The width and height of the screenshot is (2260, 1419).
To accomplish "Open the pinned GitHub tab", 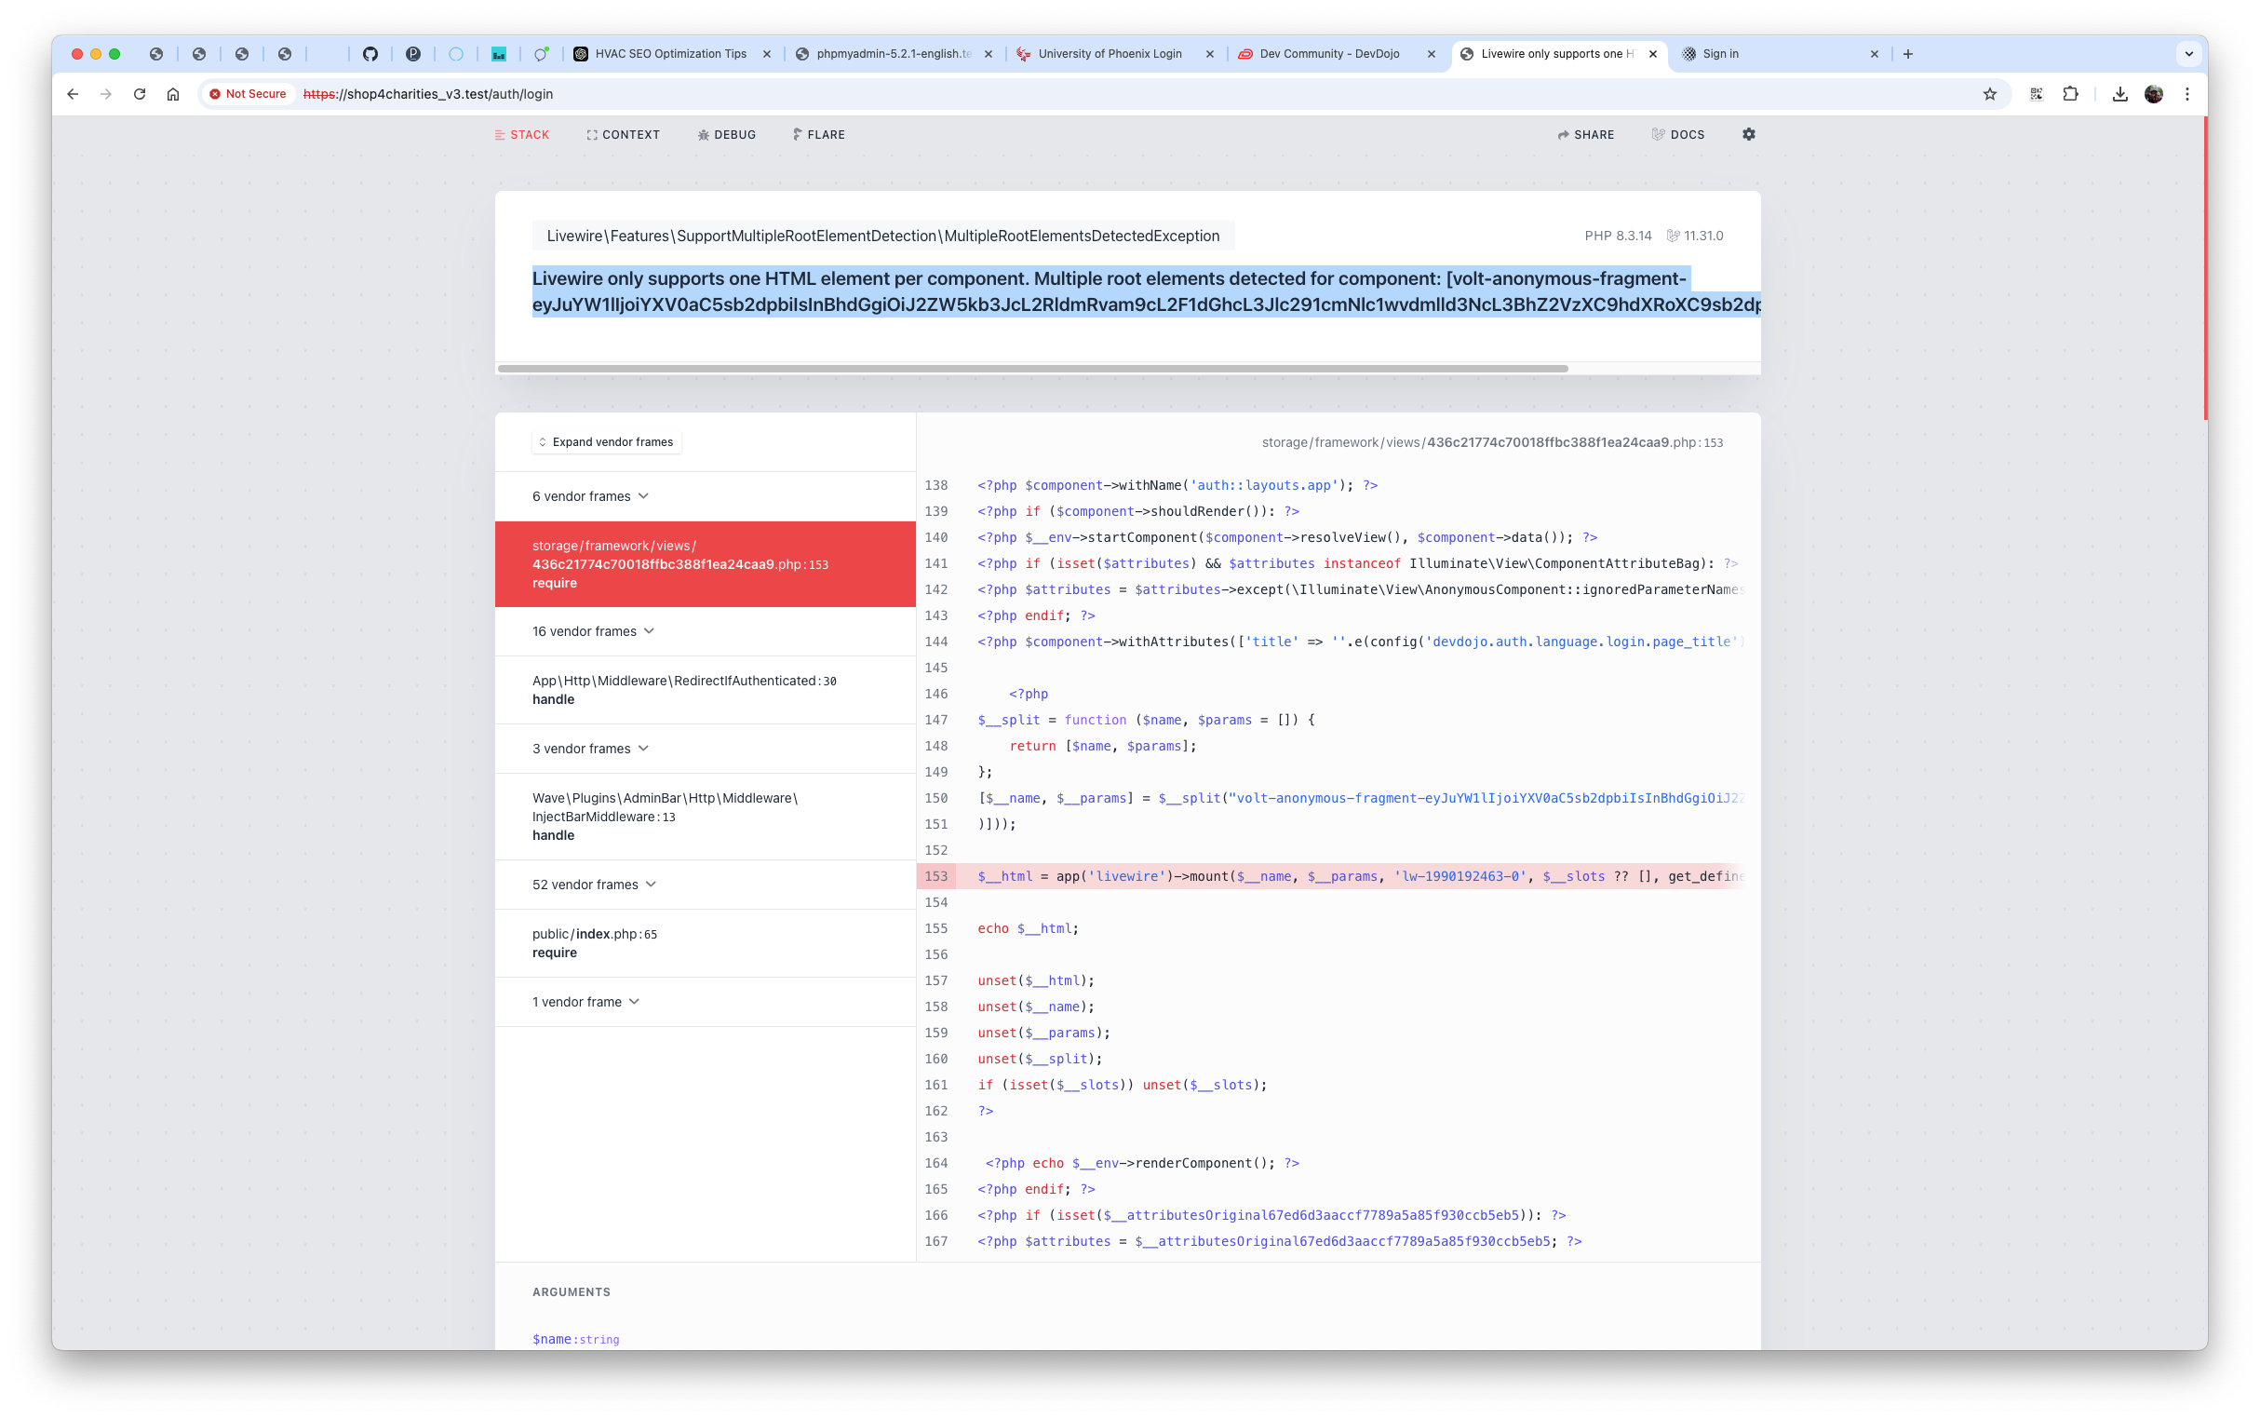I will (370, 54).
